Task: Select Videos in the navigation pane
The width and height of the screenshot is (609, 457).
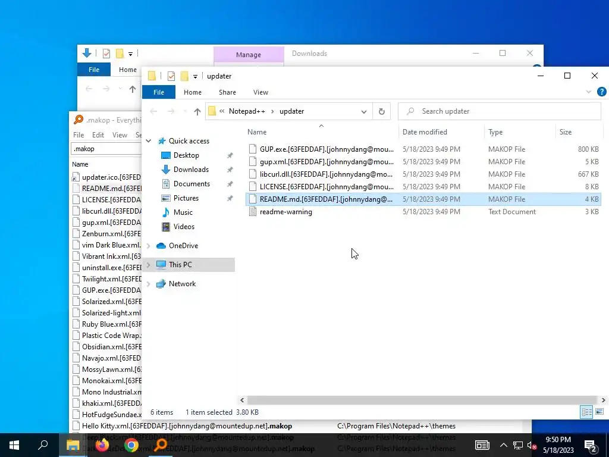Action: [x=184, y=227]
